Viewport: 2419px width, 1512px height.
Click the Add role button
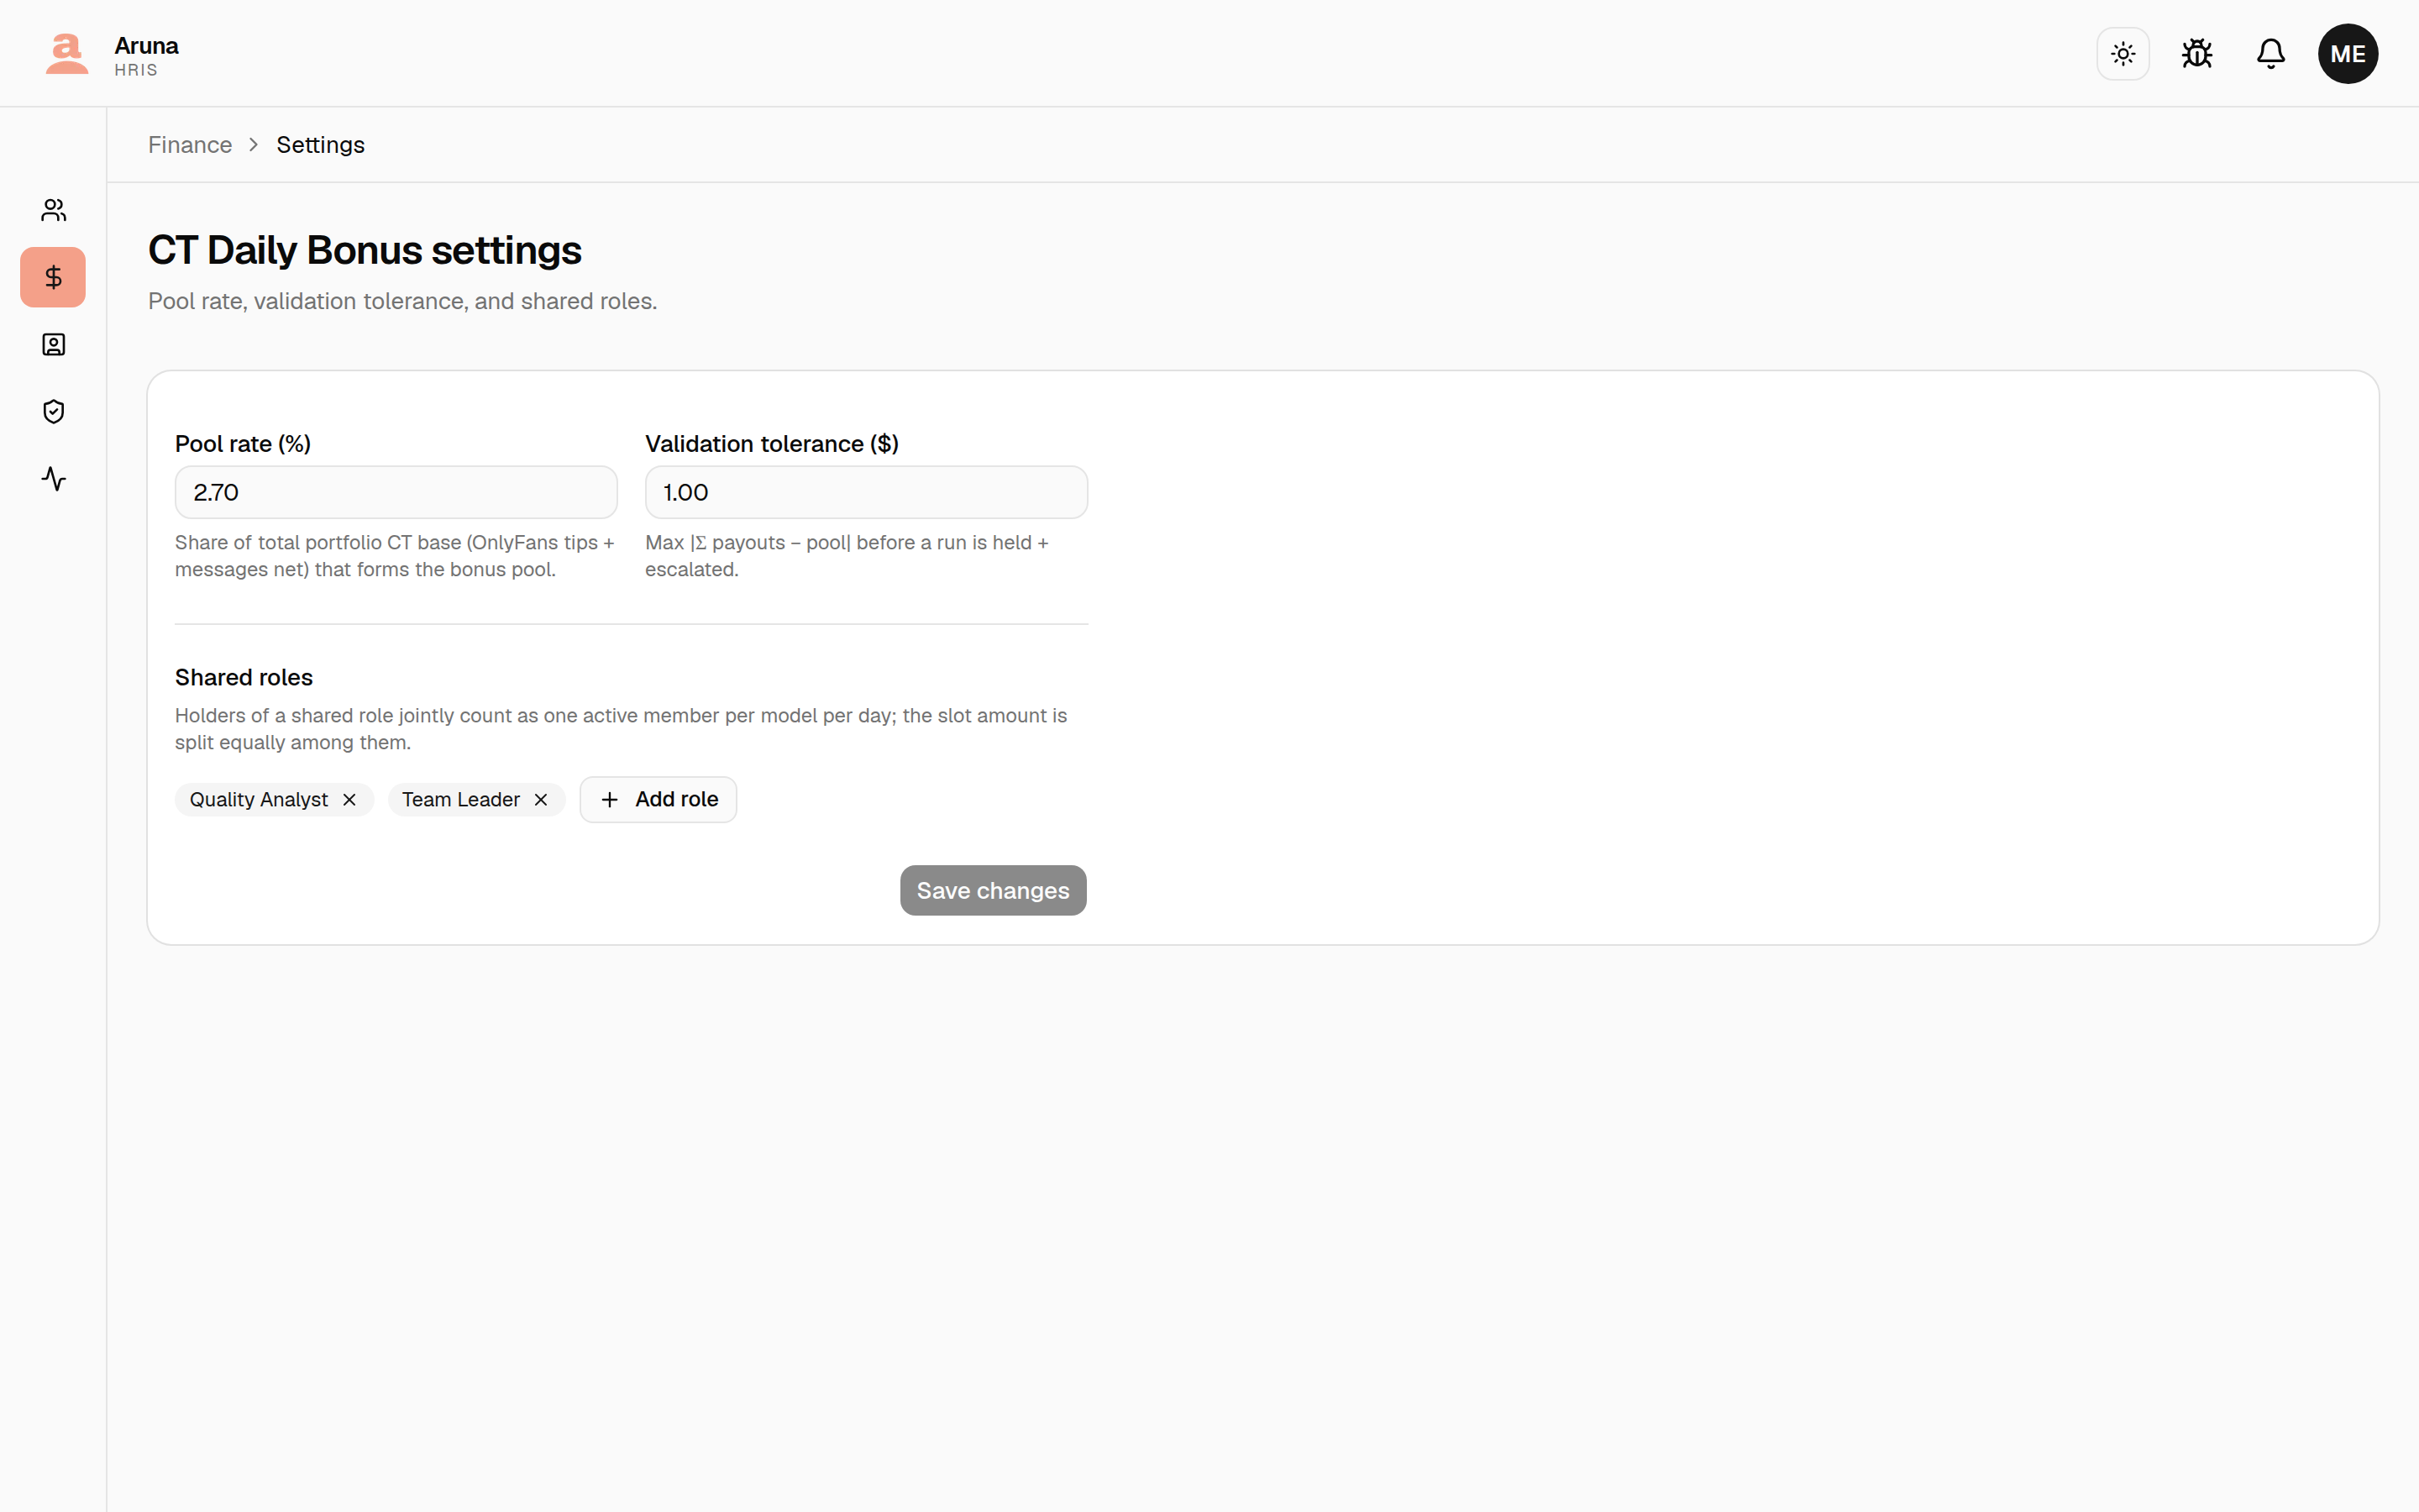click(658, 799)
